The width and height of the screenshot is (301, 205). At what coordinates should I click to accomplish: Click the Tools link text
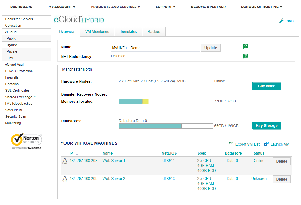[x=289, y=21]
